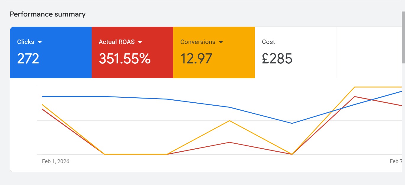Open the Conversions metric dropdown arrow

tap(221, 42)
